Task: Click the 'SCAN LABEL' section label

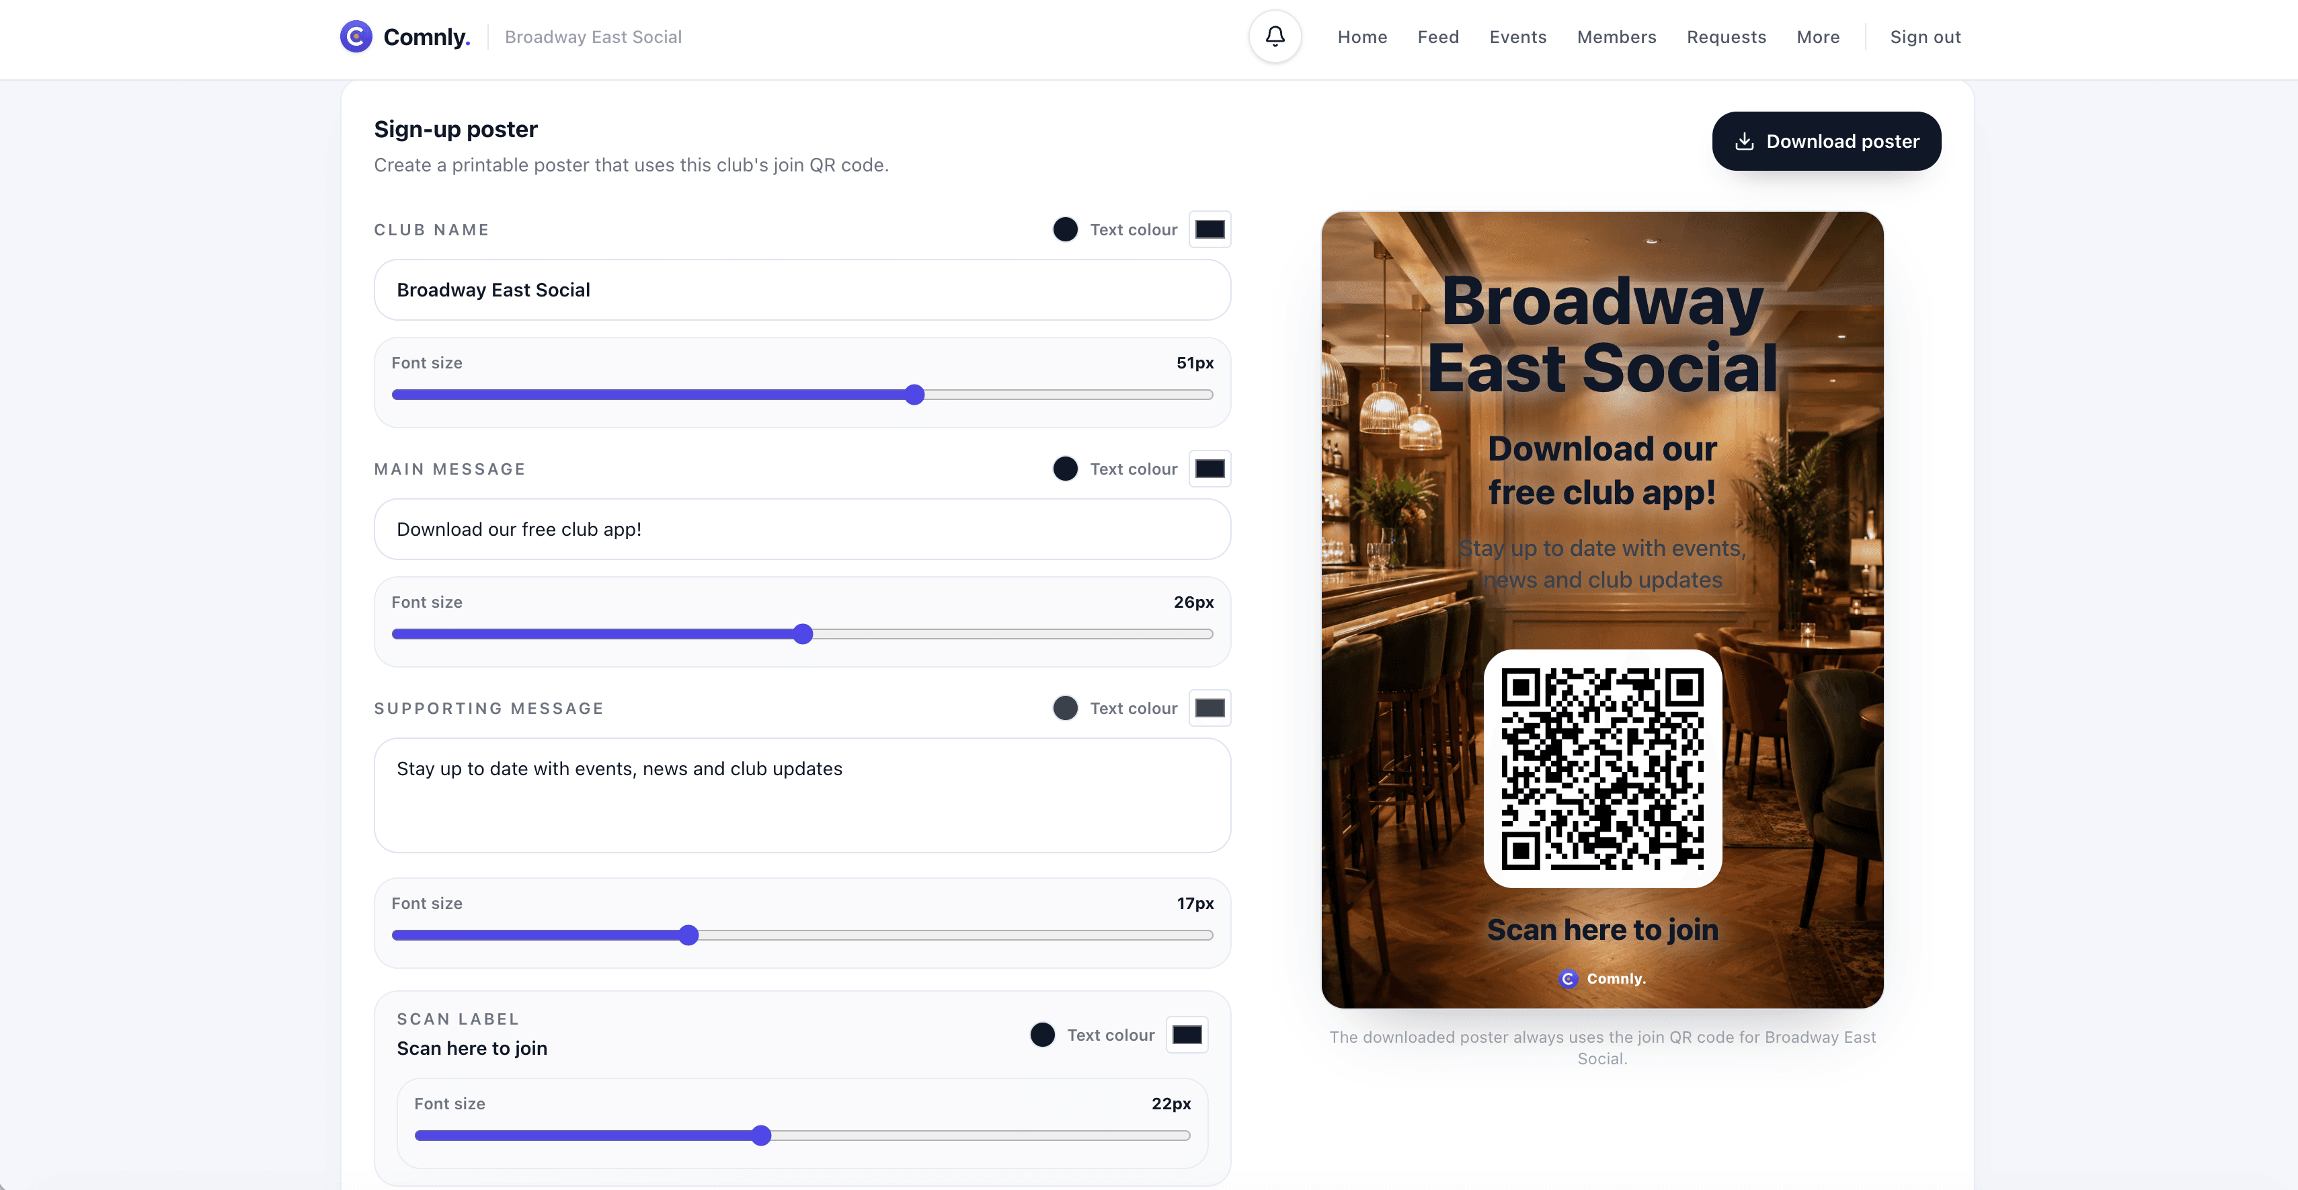Action: click(458, 1019)
